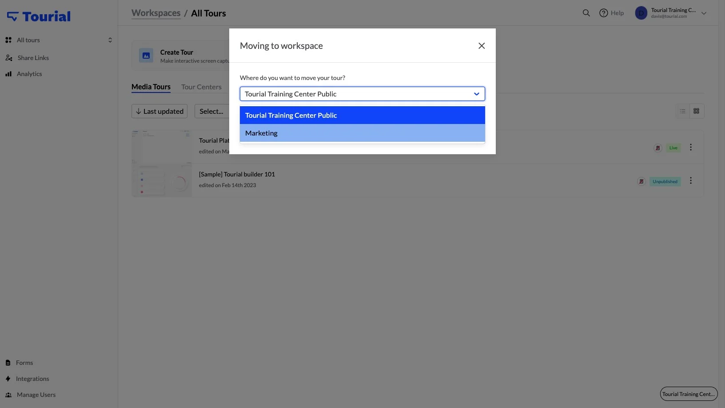
Task: Open thumbnail of Tourial builder 101
Action: 162,180
